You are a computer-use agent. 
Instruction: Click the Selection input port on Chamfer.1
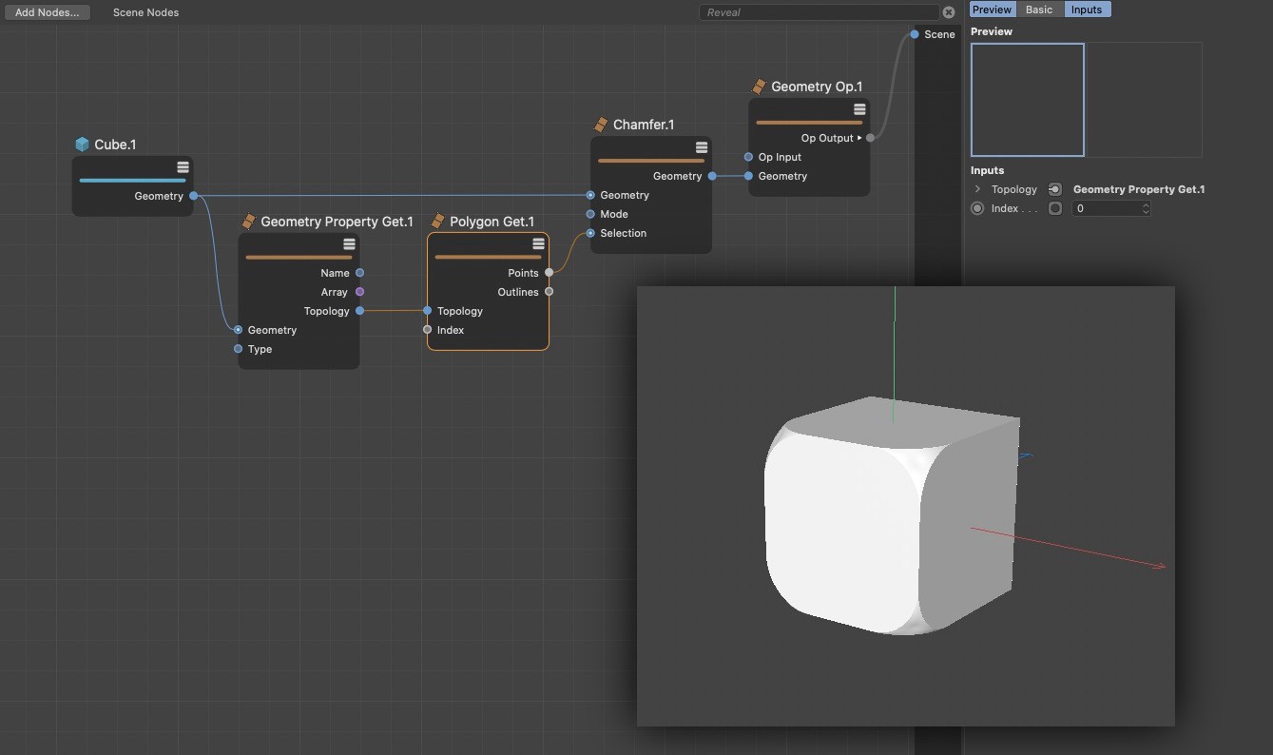pos(590,233)
